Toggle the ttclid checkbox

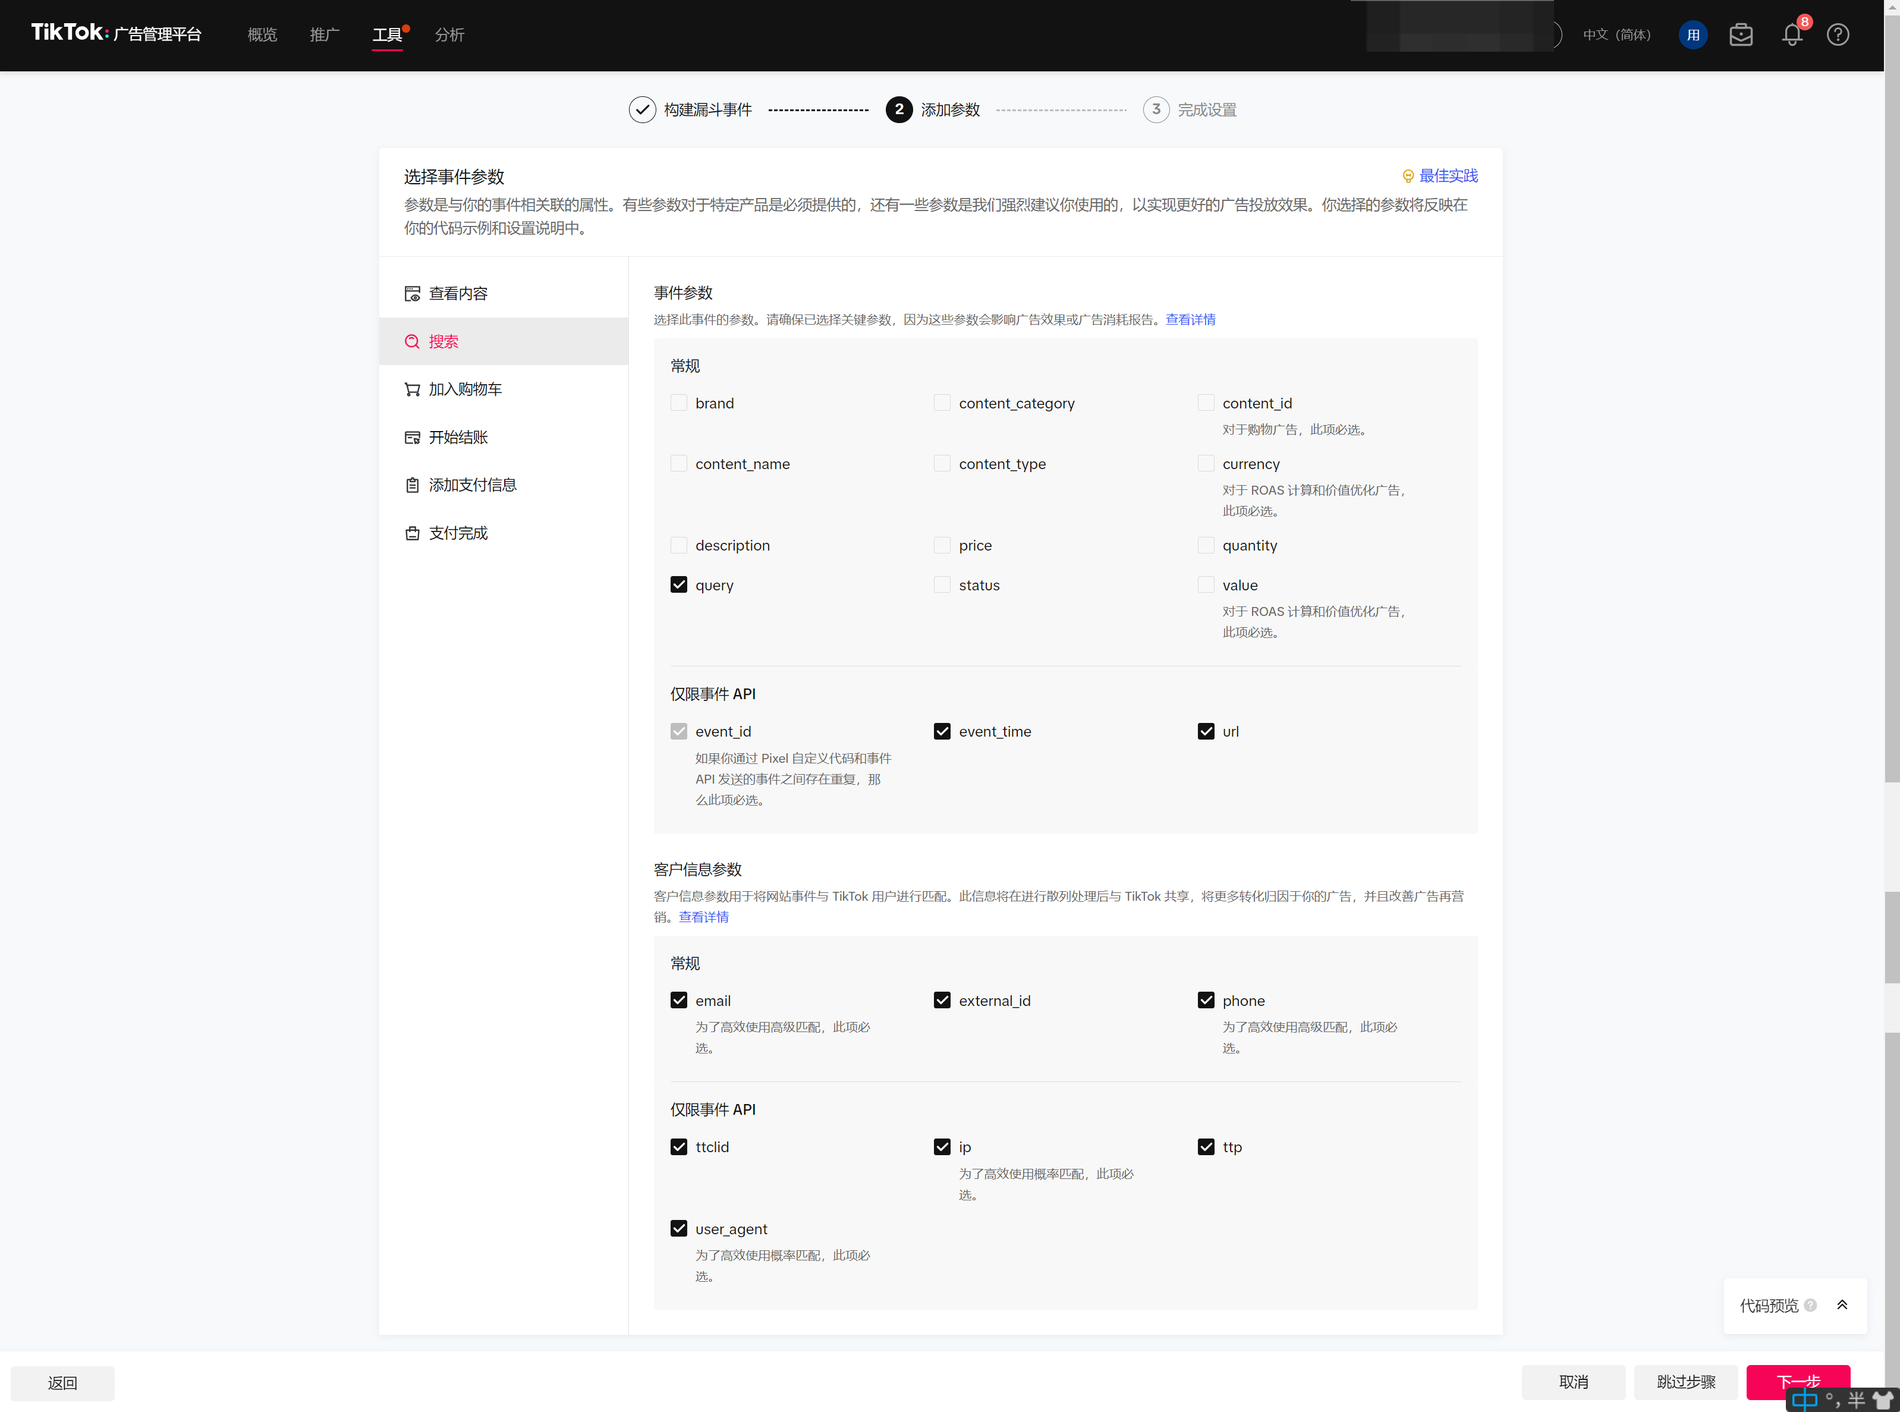[x=679, y=1147]
